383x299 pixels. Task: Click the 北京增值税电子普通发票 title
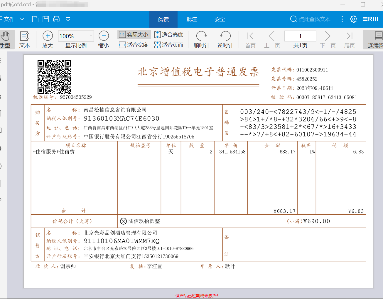click(198, 71)
